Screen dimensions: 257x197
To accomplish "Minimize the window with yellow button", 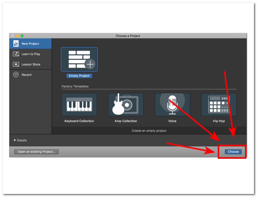I will tap(17, 36).
